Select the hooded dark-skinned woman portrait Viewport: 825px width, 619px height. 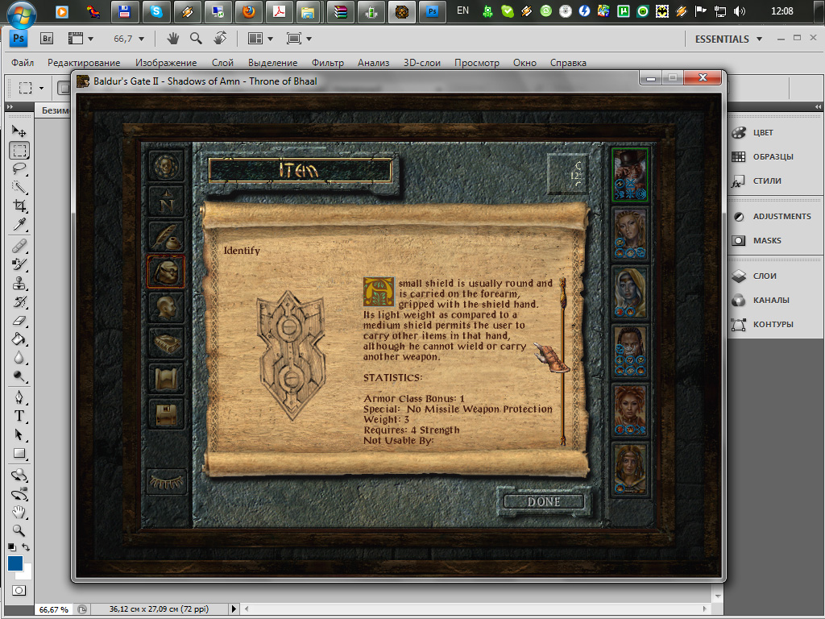[x=630, y=292]
